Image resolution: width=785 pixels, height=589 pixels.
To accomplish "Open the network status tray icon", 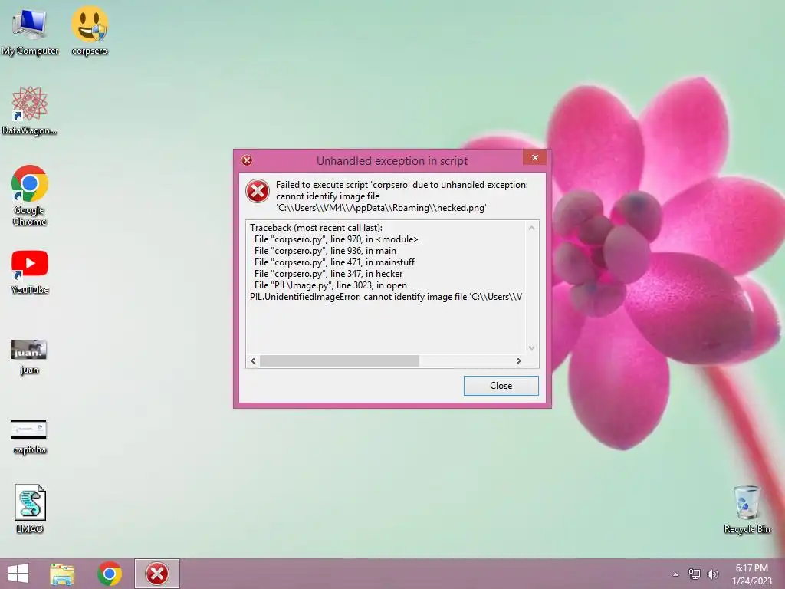I will (x=695, y=574).
